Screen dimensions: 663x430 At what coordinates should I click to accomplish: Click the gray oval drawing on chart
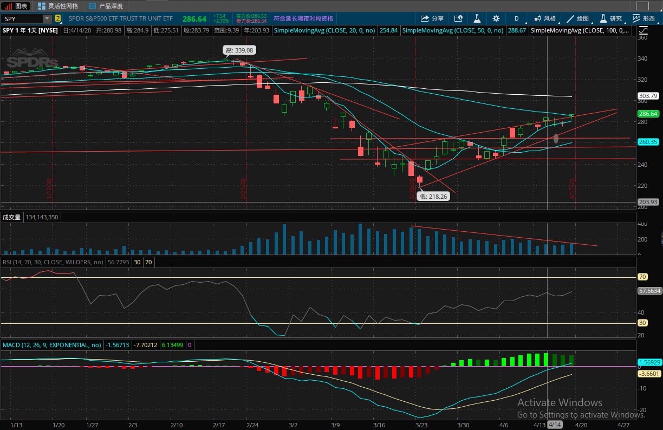click(556, 138)
